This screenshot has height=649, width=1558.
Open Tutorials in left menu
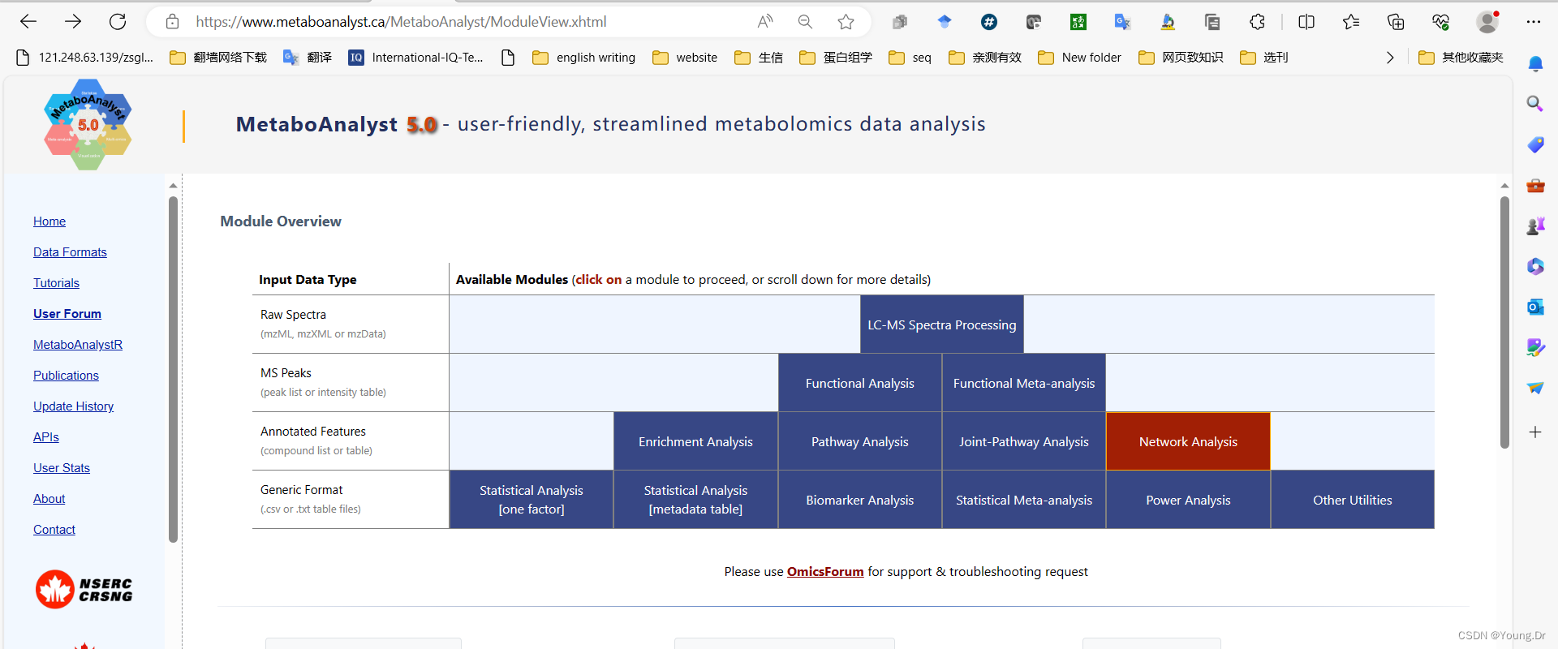[56, 283]
